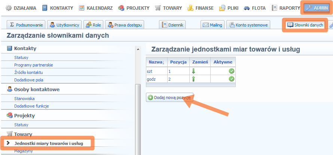Screen dimensions: 333x155
Task: Select Źródło kontaktu dictionary entry
Action: click(28, 72)
